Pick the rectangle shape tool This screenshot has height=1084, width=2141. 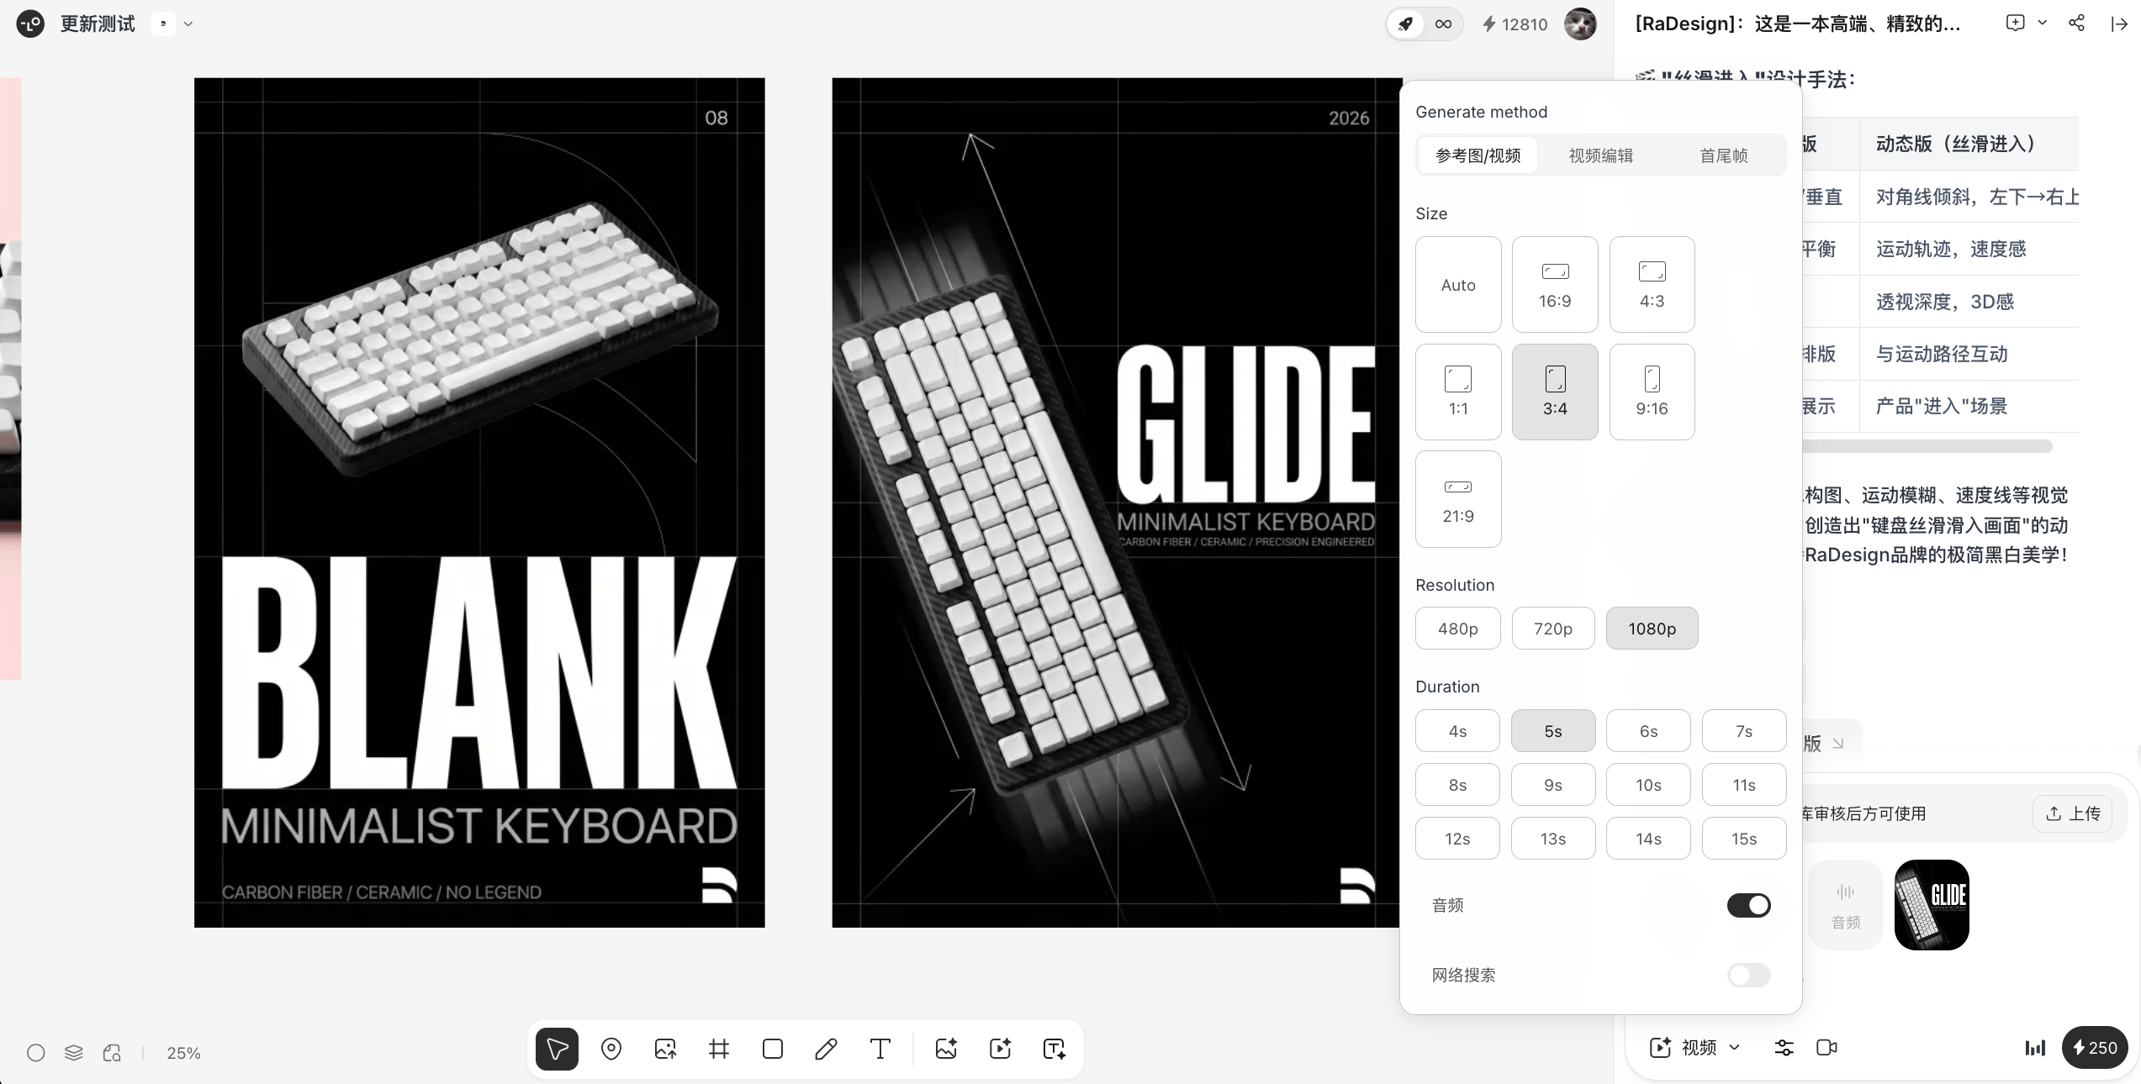click(x=773, y=1049)
